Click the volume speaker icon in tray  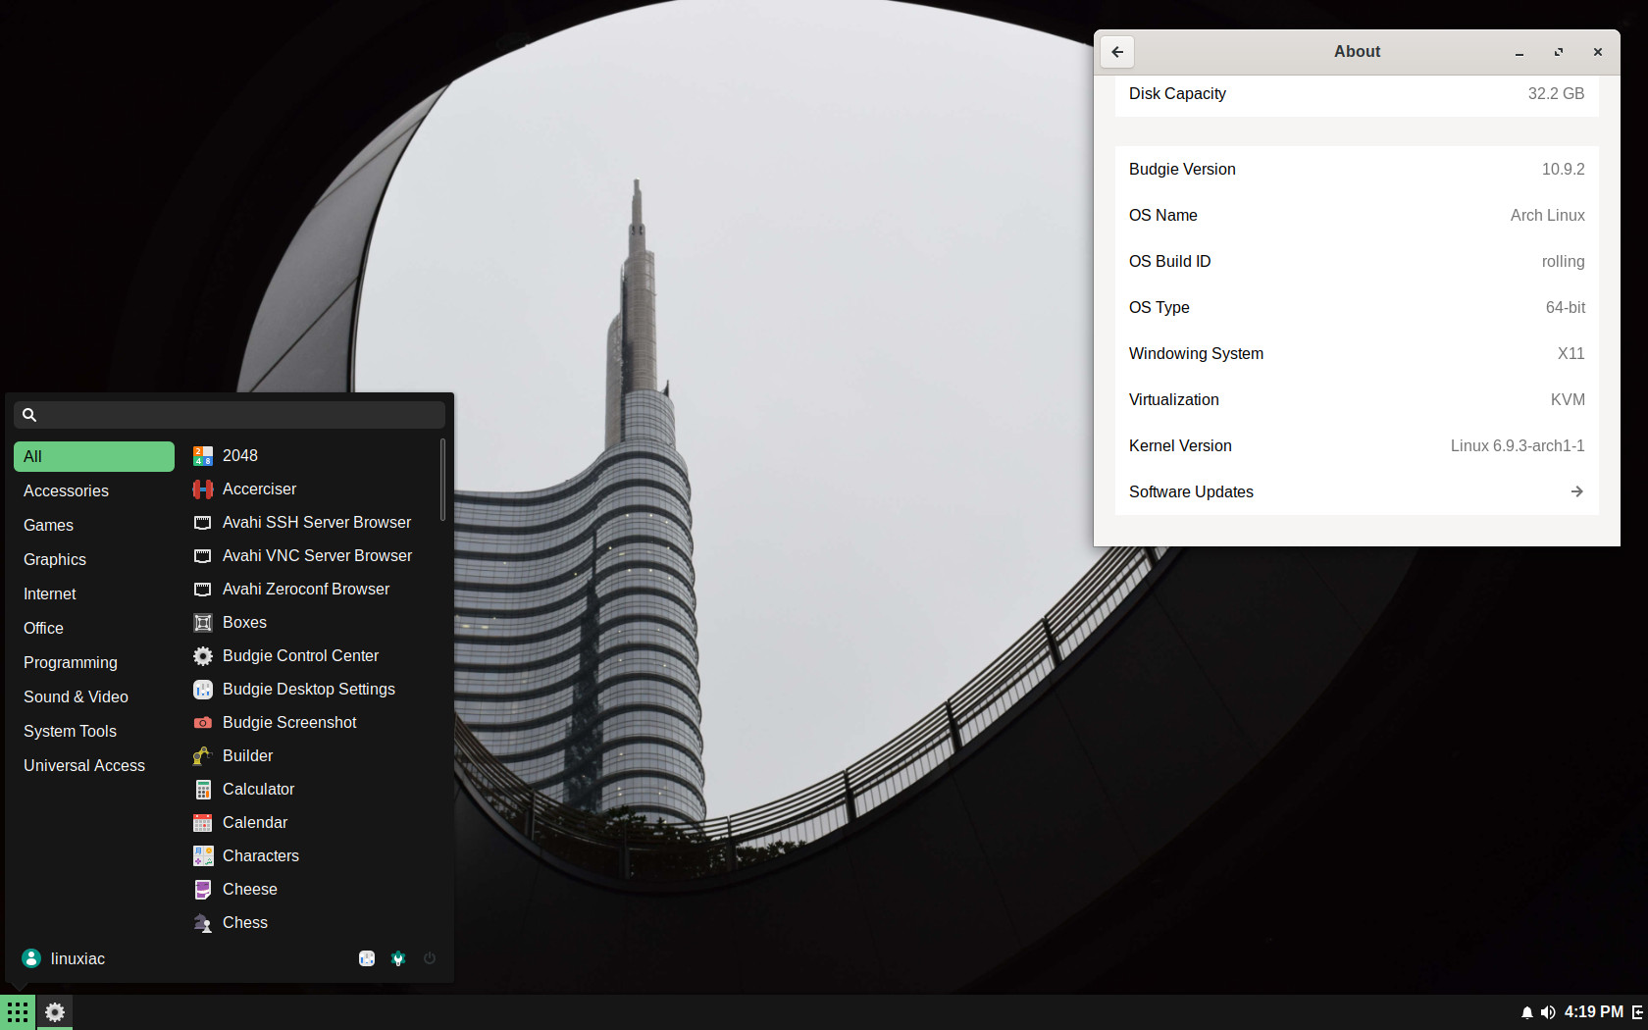pyautogui.click(x=1548, y=1012)
